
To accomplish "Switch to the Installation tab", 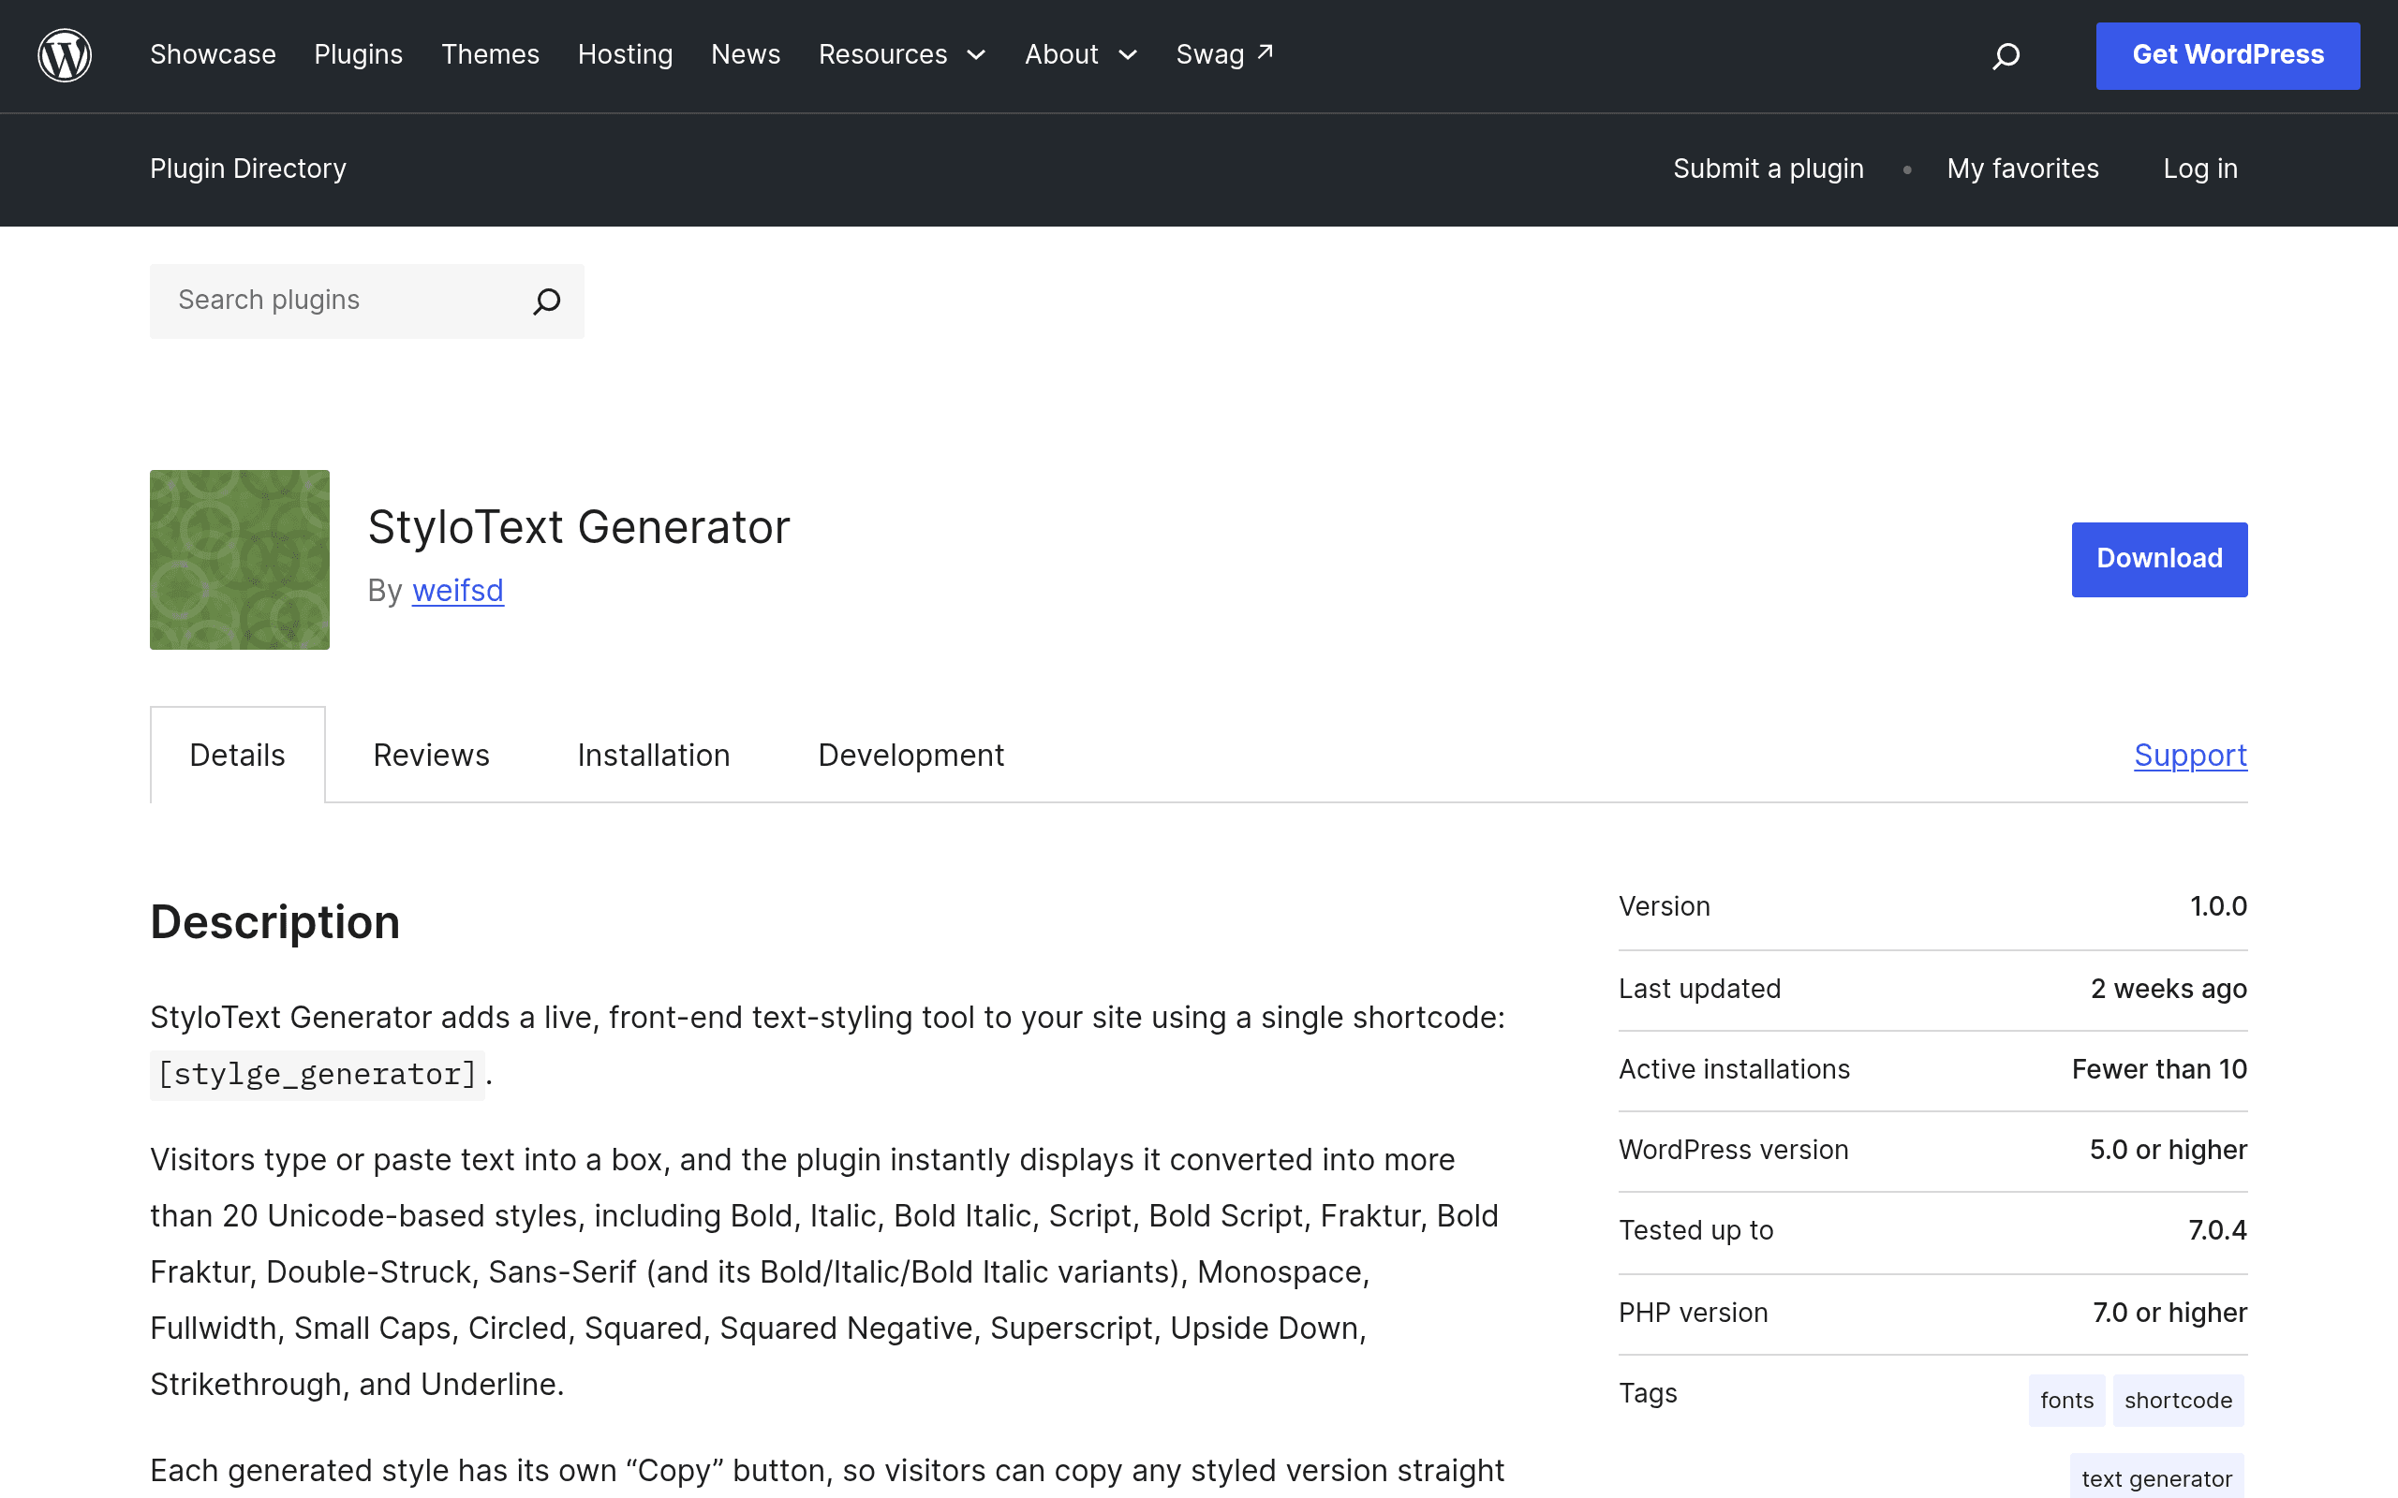I will pos(654,755).
